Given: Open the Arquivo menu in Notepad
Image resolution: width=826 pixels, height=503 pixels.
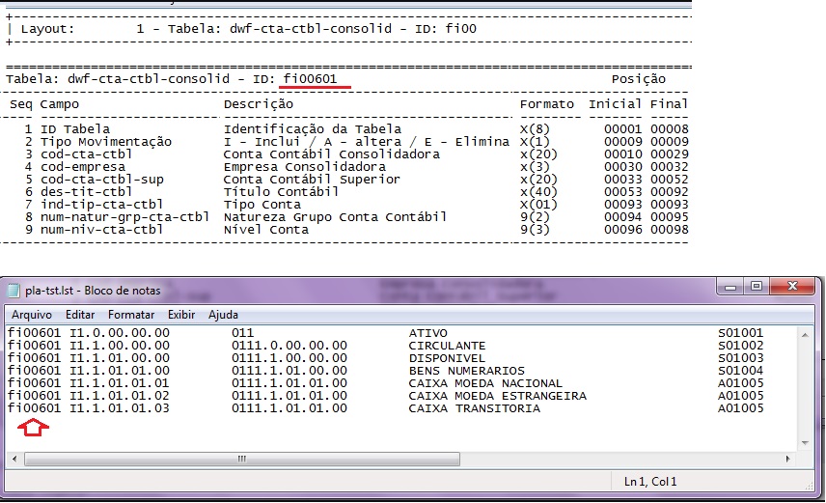Looking at the screenshot, I should coord(32,315).
